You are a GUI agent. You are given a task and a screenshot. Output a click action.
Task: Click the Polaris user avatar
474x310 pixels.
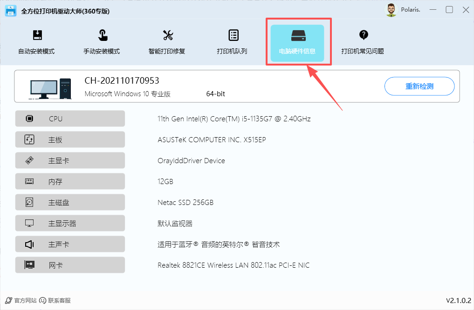tap(391, 9)
